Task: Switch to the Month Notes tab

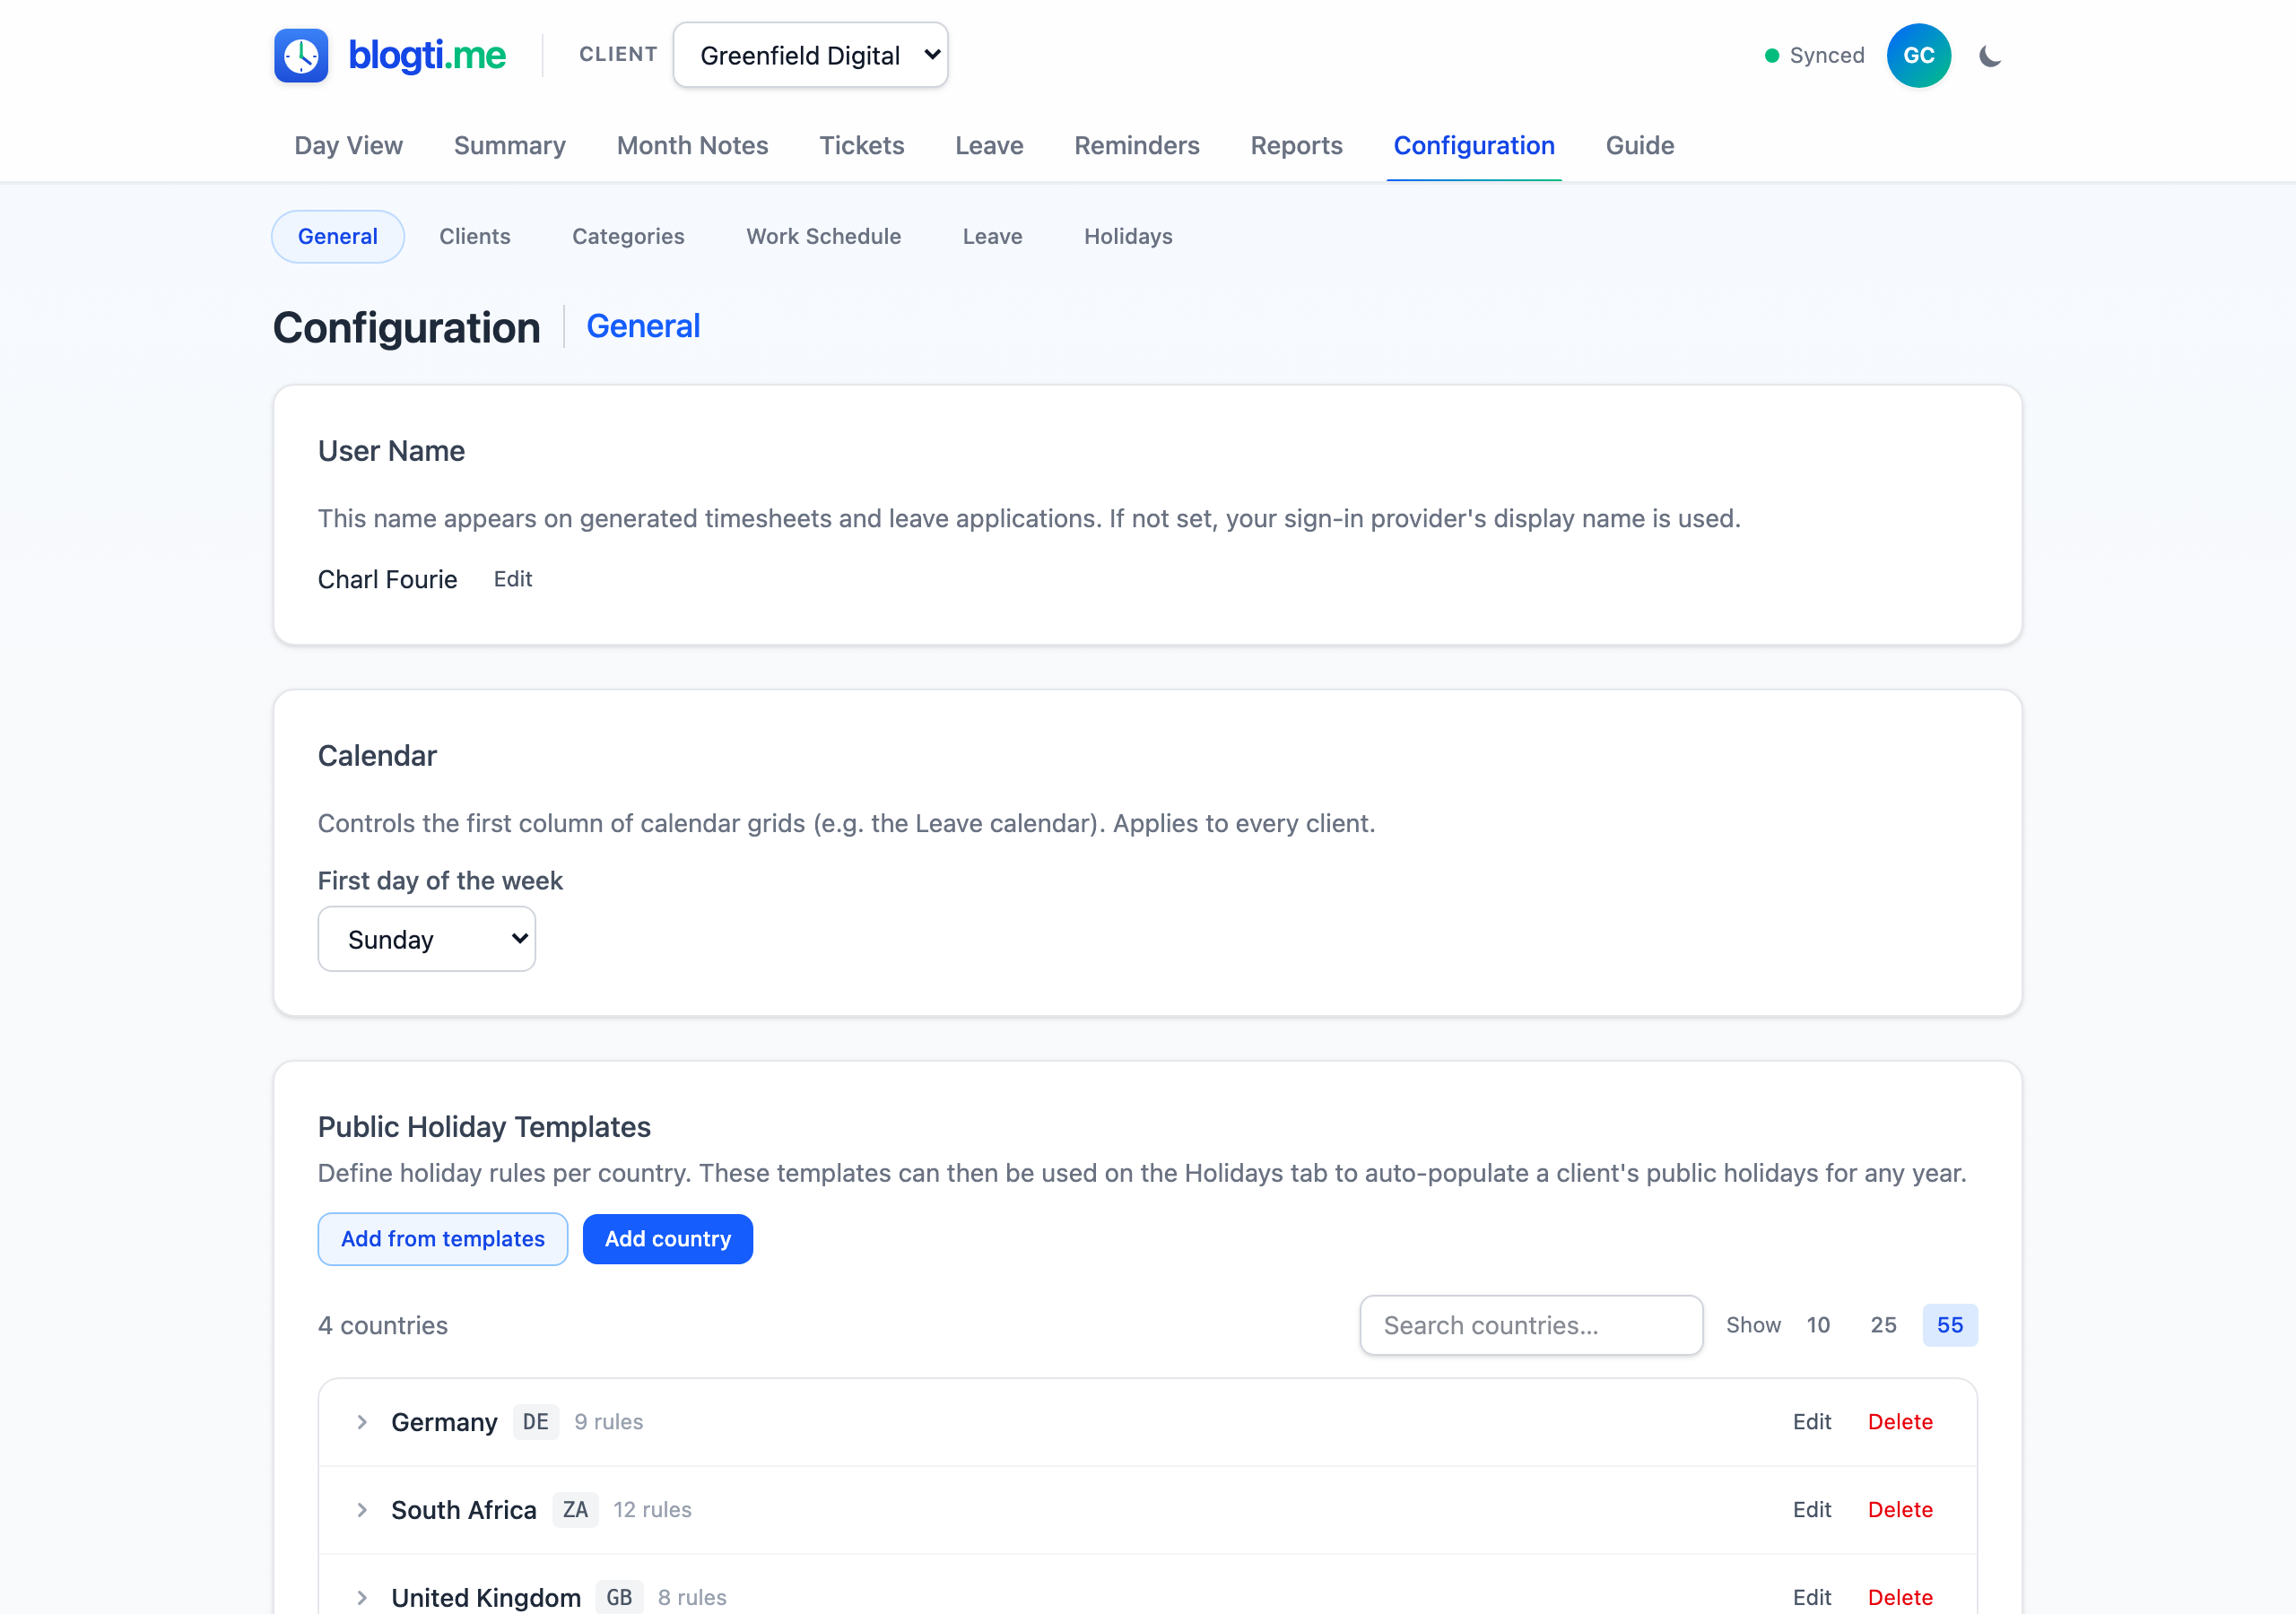Action: coord(692,146)
